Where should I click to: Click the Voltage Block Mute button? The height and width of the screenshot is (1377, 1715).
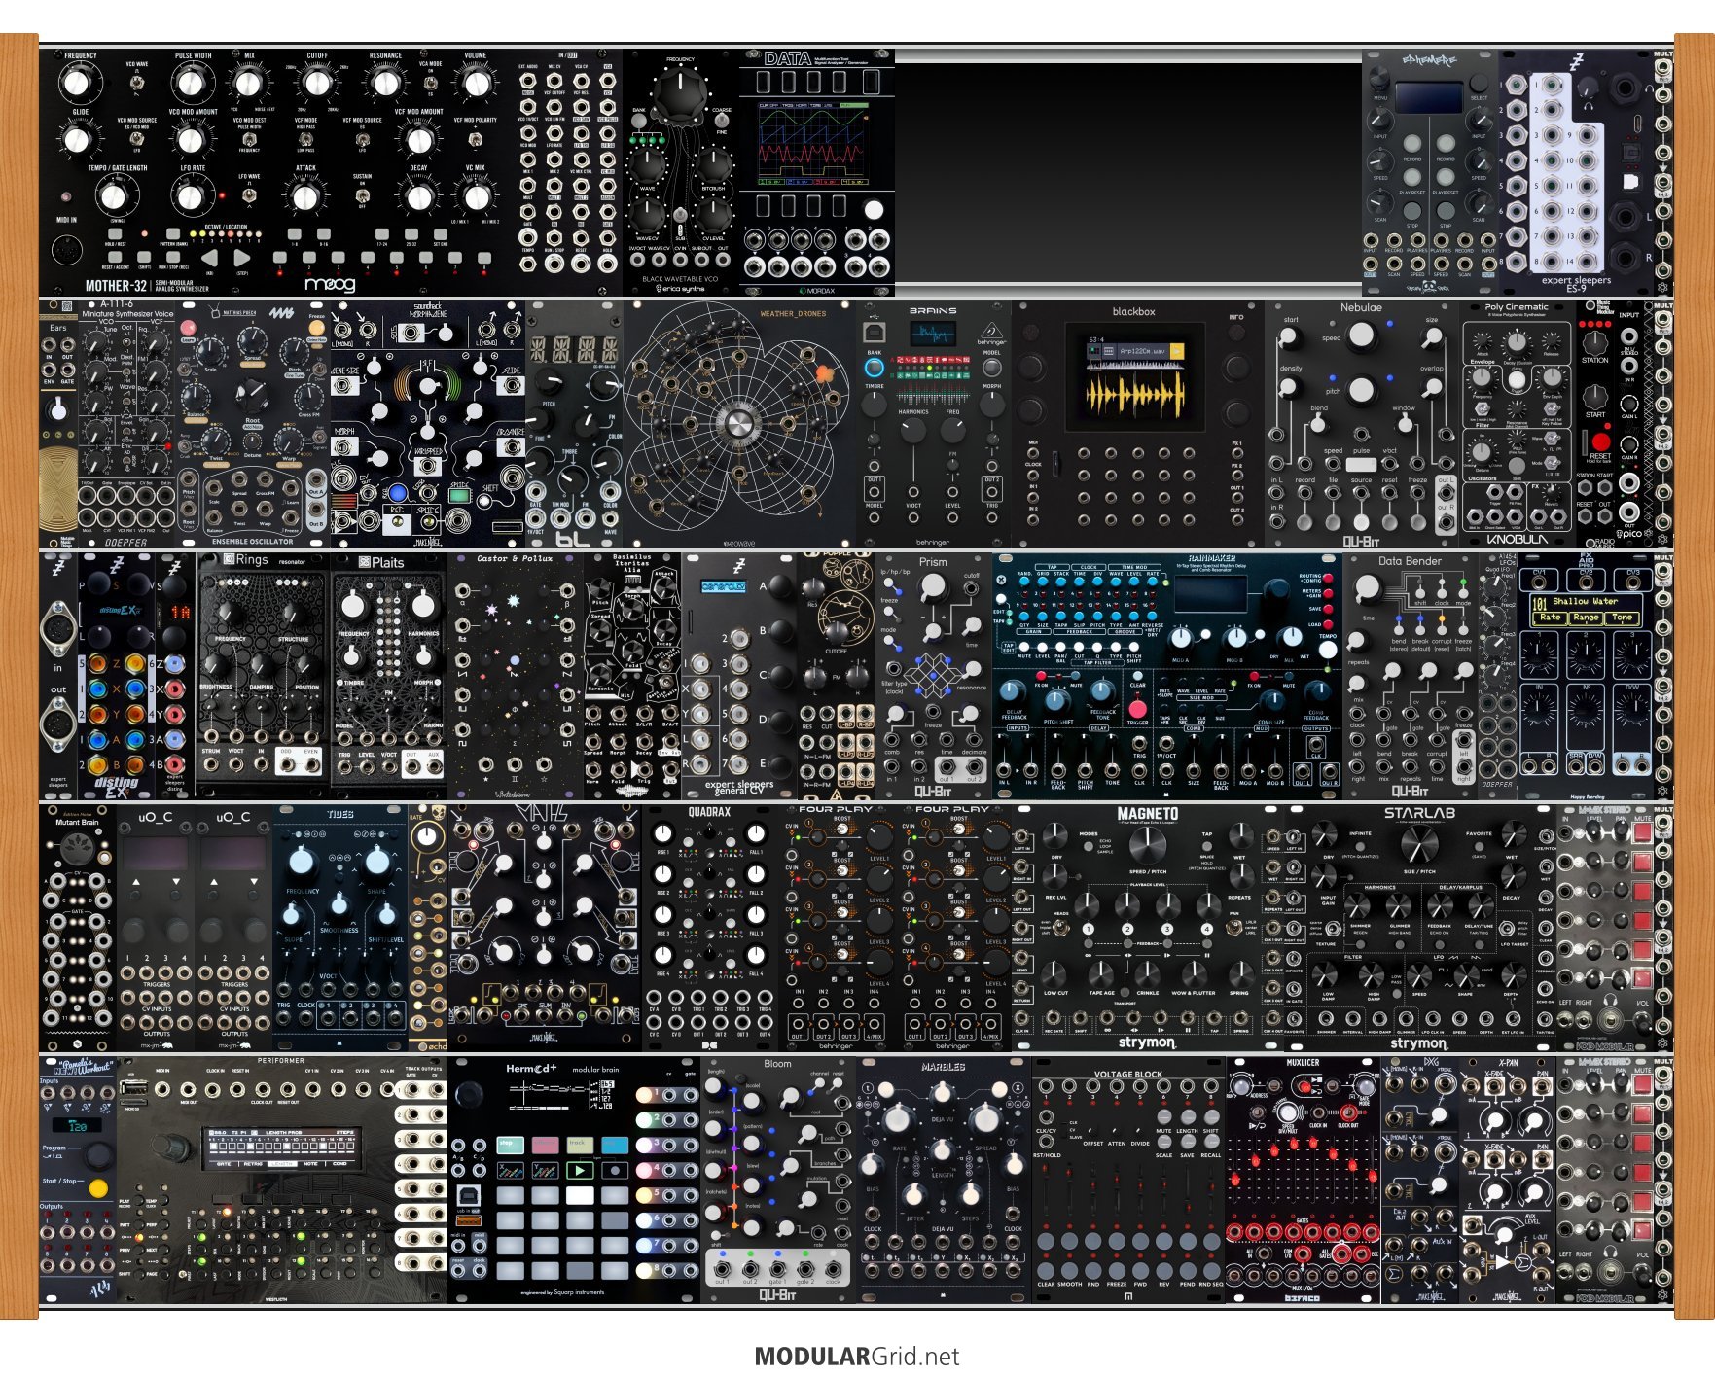(1164, 1117)
